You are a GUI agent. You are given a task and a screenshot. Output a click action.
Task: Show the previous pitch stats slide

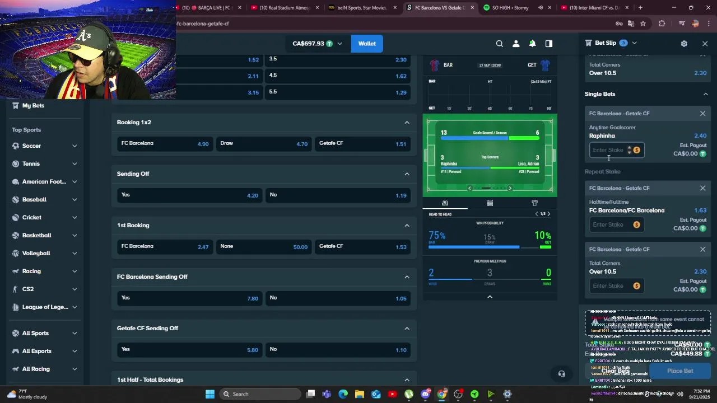tap(469, 188)
